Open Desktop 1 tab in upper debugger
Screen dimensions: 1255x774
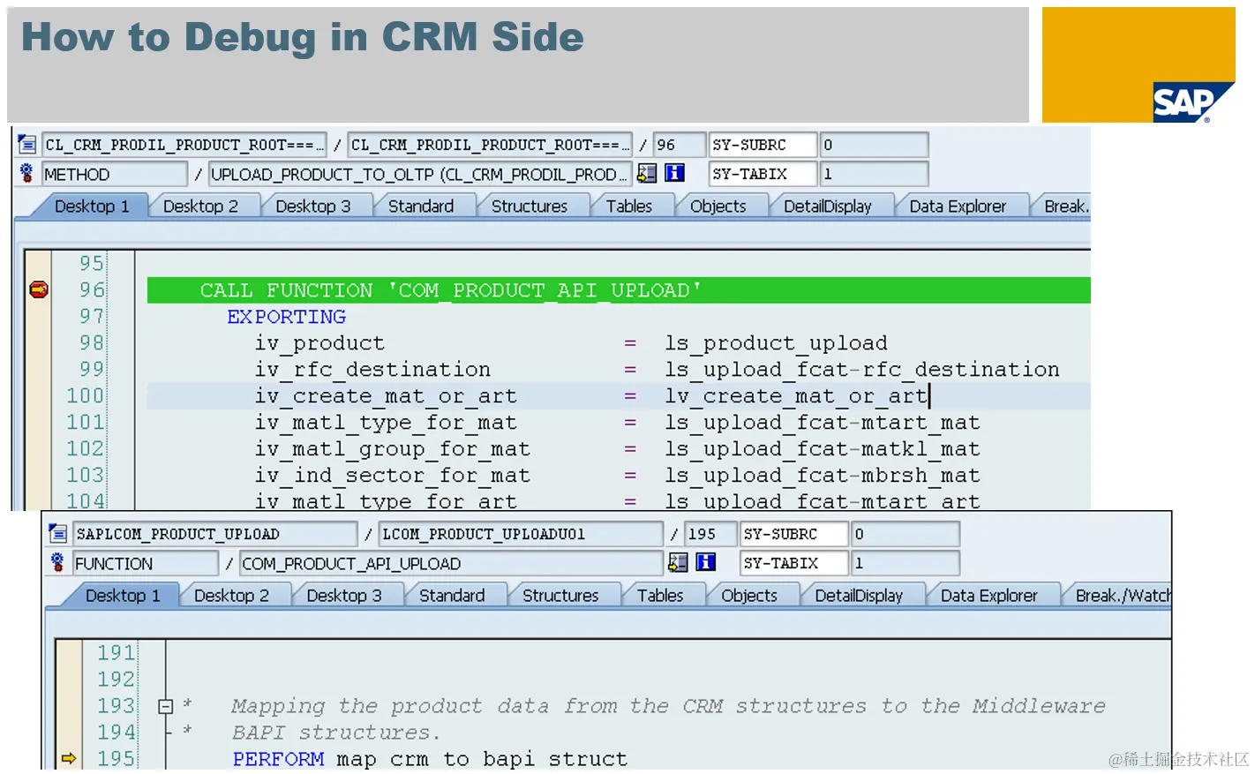coord(92,206)
